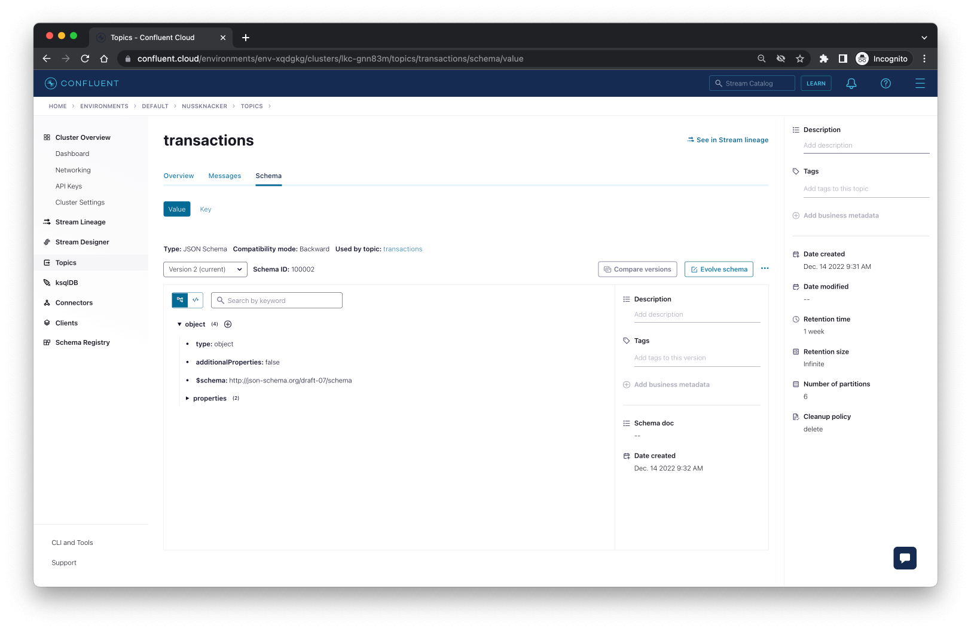Viewport: 971px width, 631px height.
Task: Switch to the Messages tab
Action: pos(225,176)
